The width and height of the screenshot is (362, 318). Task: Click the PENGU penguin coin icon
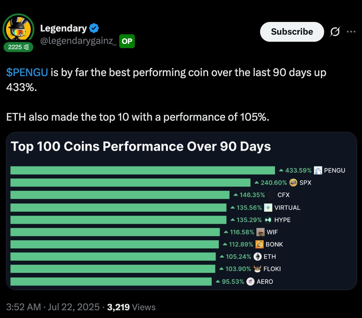(x=318, y=170)
